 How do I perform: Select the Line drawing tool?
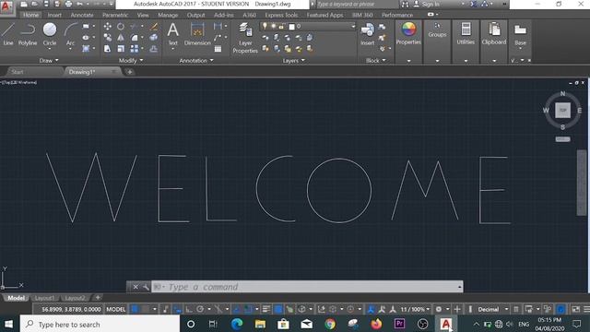(8, 34)
